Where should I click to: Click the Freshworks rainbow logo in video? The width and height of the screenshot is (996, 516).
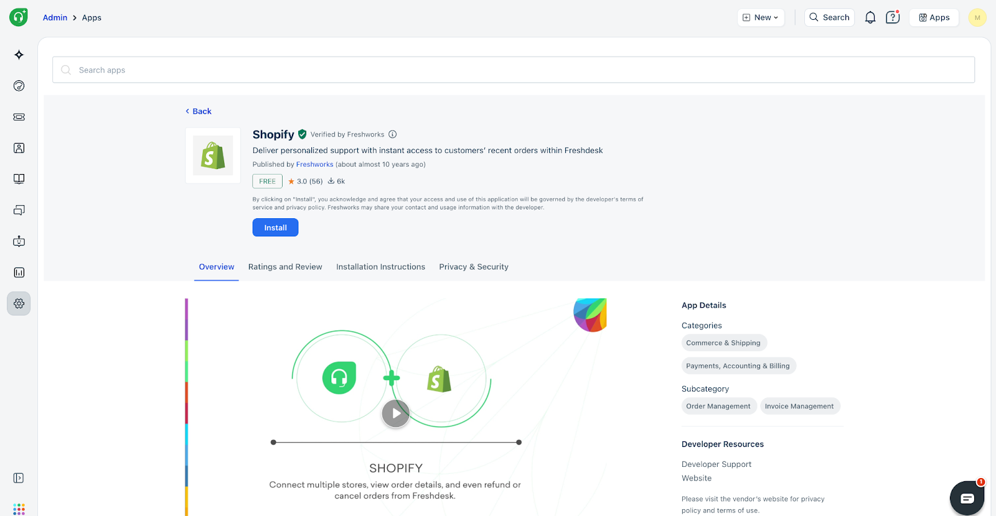pyautogui.click(x=590, y=315)
